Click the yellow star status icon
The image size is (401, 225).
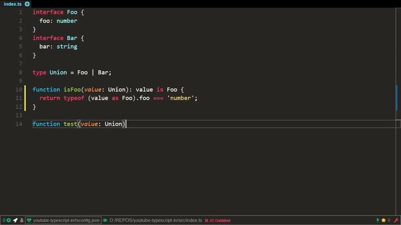[x=383, y=220]
